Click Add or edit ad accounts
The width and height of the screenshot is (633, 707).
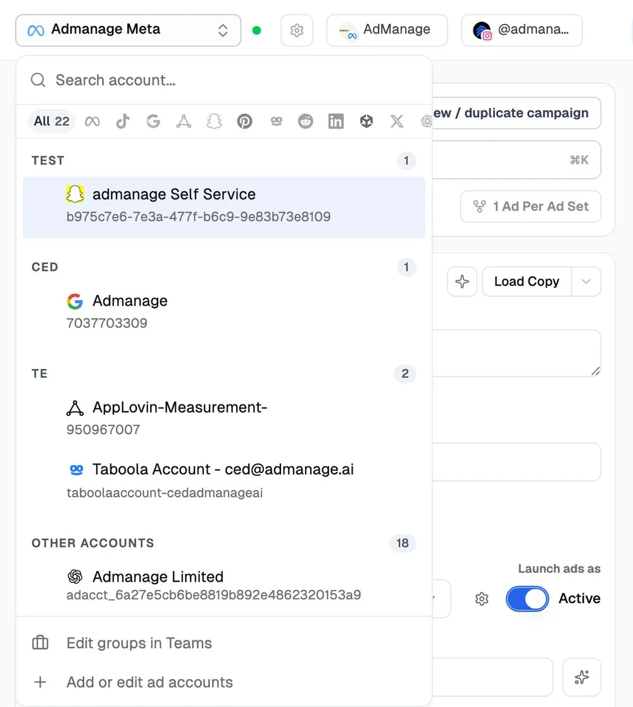coord(224,682)
